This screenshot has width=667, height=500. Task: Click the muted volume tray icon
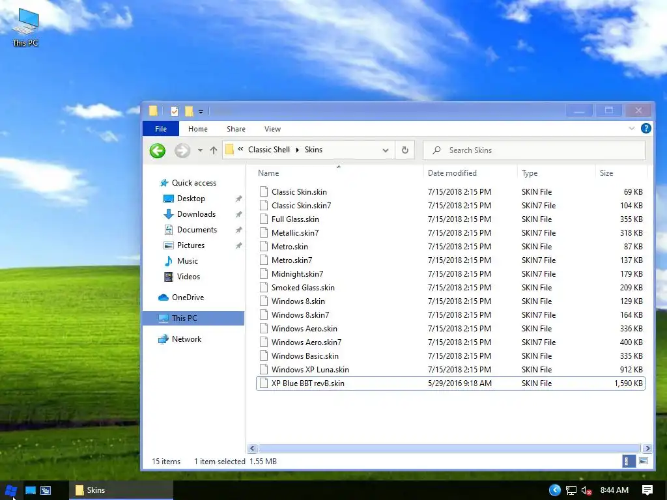tap(587, 491)
